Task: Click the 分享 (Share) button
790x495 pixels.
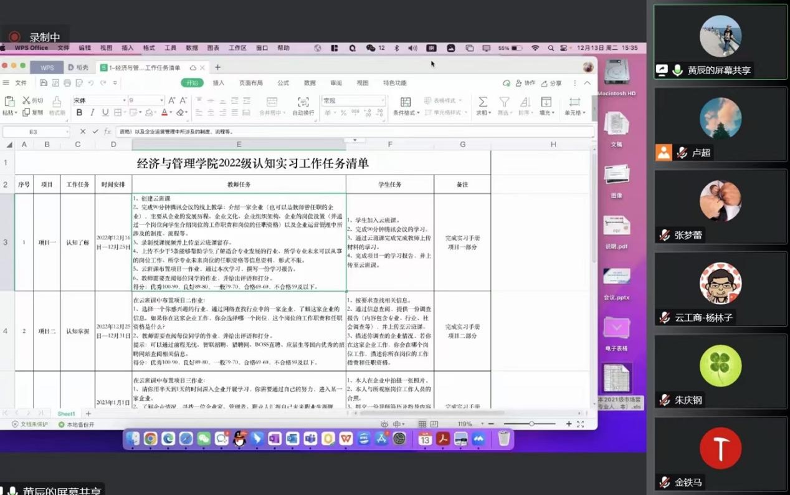Action: pyautogui.click(x=553, y=82)
